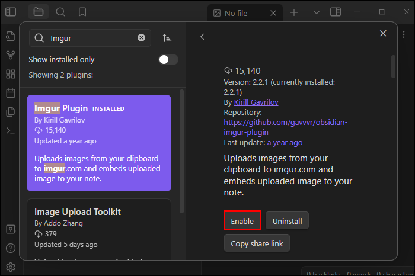
Task: Toggle the right sidebar panel icon
Action: [x=336, y=12]
